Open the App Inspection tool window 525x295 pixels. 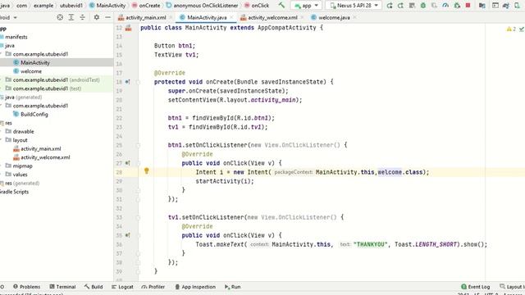coord(195,287)
